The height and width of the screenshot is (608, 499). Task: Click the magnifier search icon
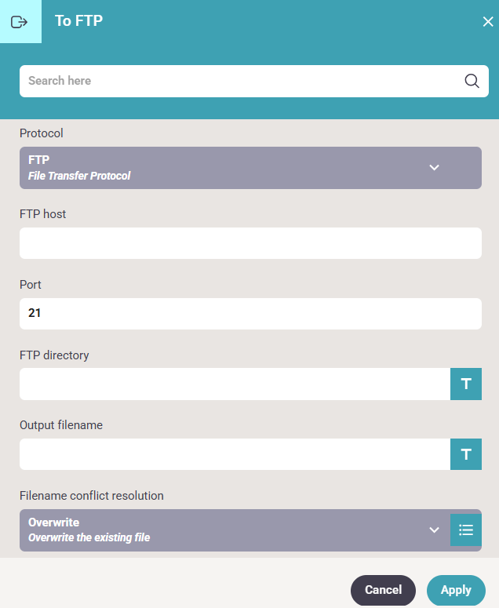click(x=472, y=81)
